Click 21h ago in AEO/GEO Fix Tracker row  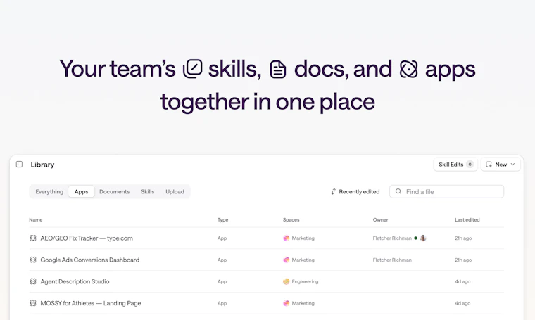pos(463,238)
